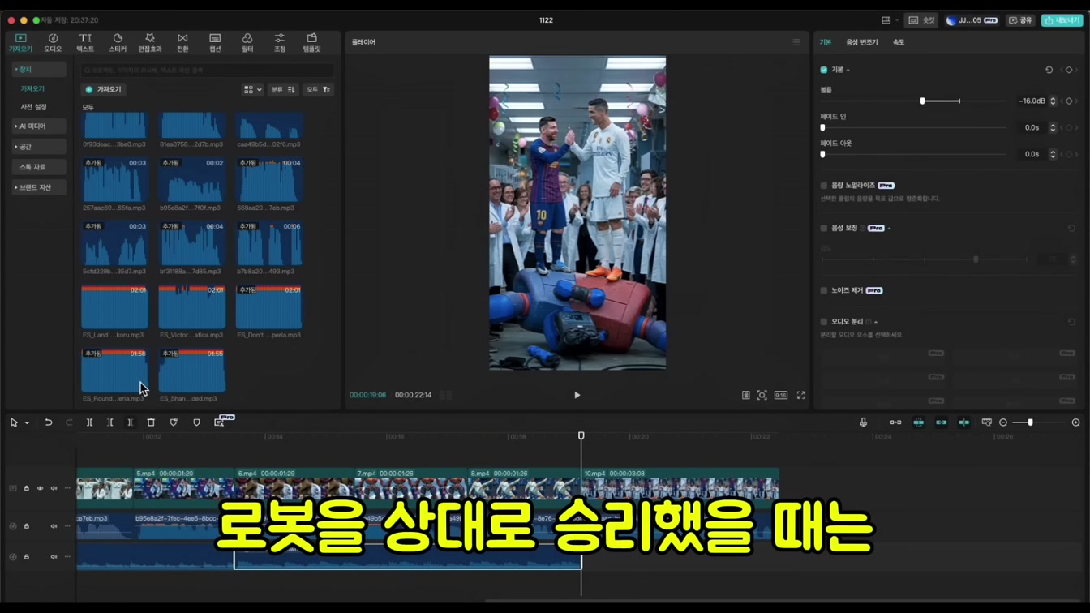This screenshot has width=1090, height=613.
Task: Enable 음량 노멀라이즈 checkbox
Action: coord(824,186)
